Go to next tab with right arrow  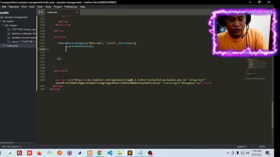pyautogui.click(x=42, y=12)
